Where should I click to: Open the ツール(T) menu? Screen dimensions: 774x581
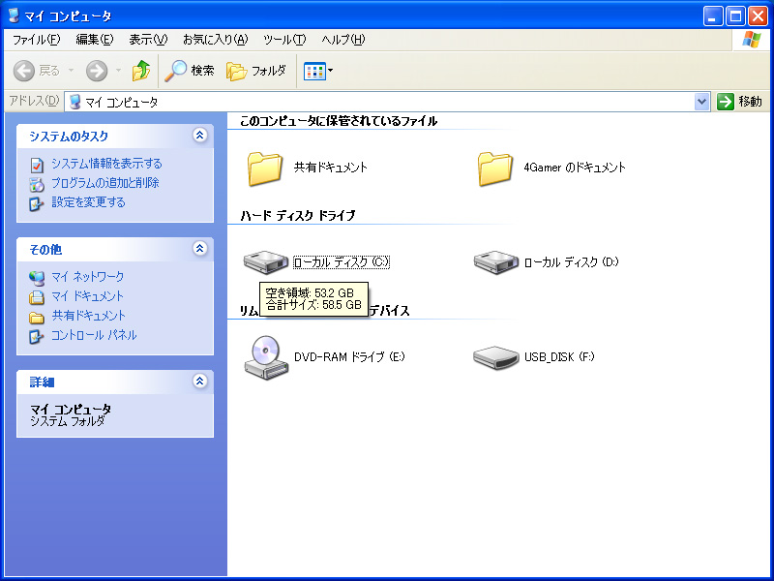click(x=284, y=40)
